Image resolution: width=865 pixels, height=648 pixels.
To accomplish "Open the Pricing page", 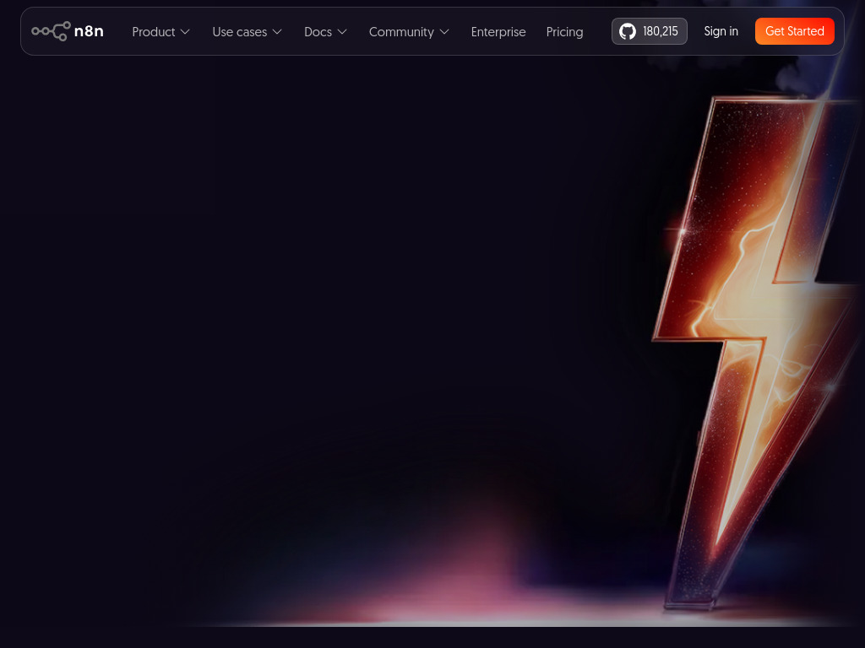I will (564, 32).
